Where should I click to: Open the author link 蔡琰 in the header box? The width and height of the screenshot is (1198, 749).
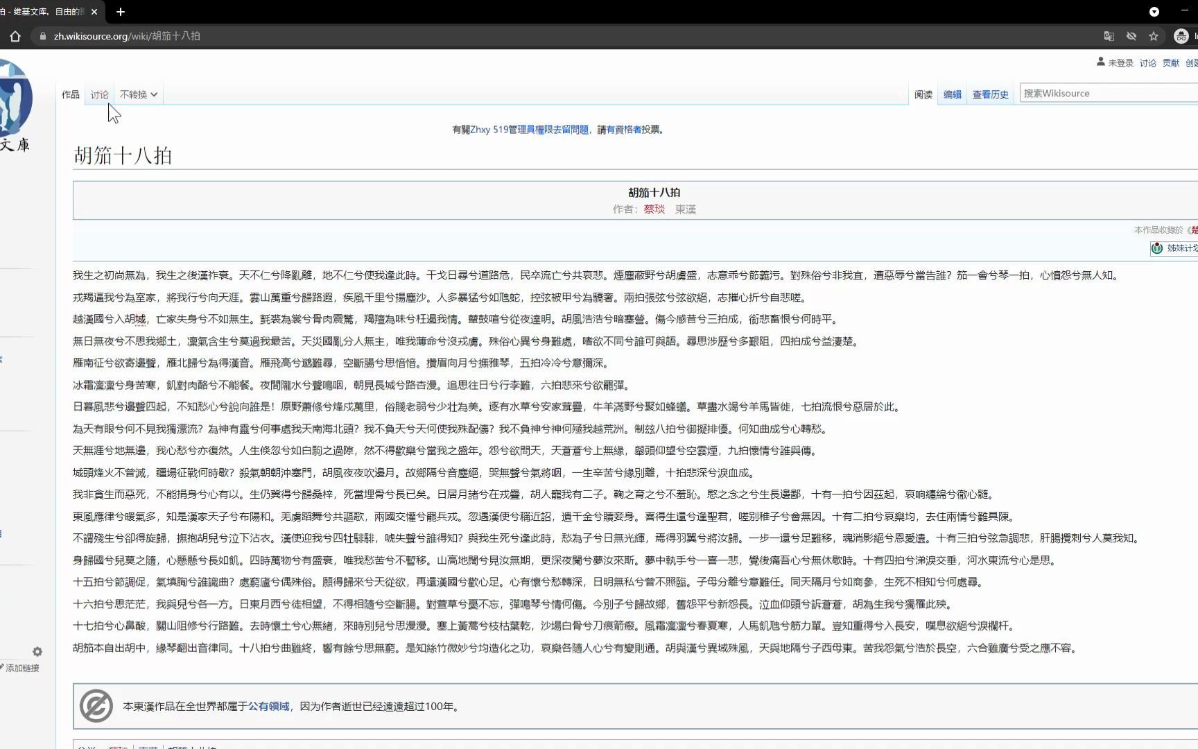pos(654,209)
